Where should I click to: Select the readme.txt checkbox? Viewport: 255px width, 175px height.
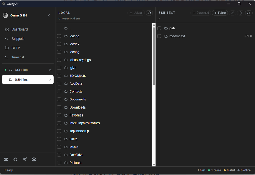pos(159,36)
